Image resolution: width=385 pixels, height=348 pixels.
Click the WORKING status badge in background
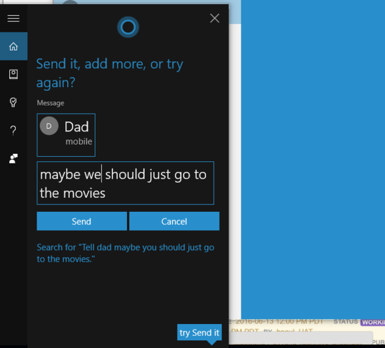pos(372,322)
